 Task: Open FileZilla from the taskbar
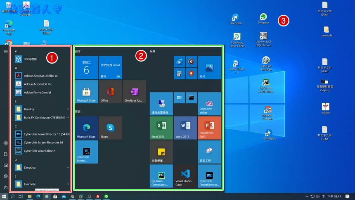point(98,196)
